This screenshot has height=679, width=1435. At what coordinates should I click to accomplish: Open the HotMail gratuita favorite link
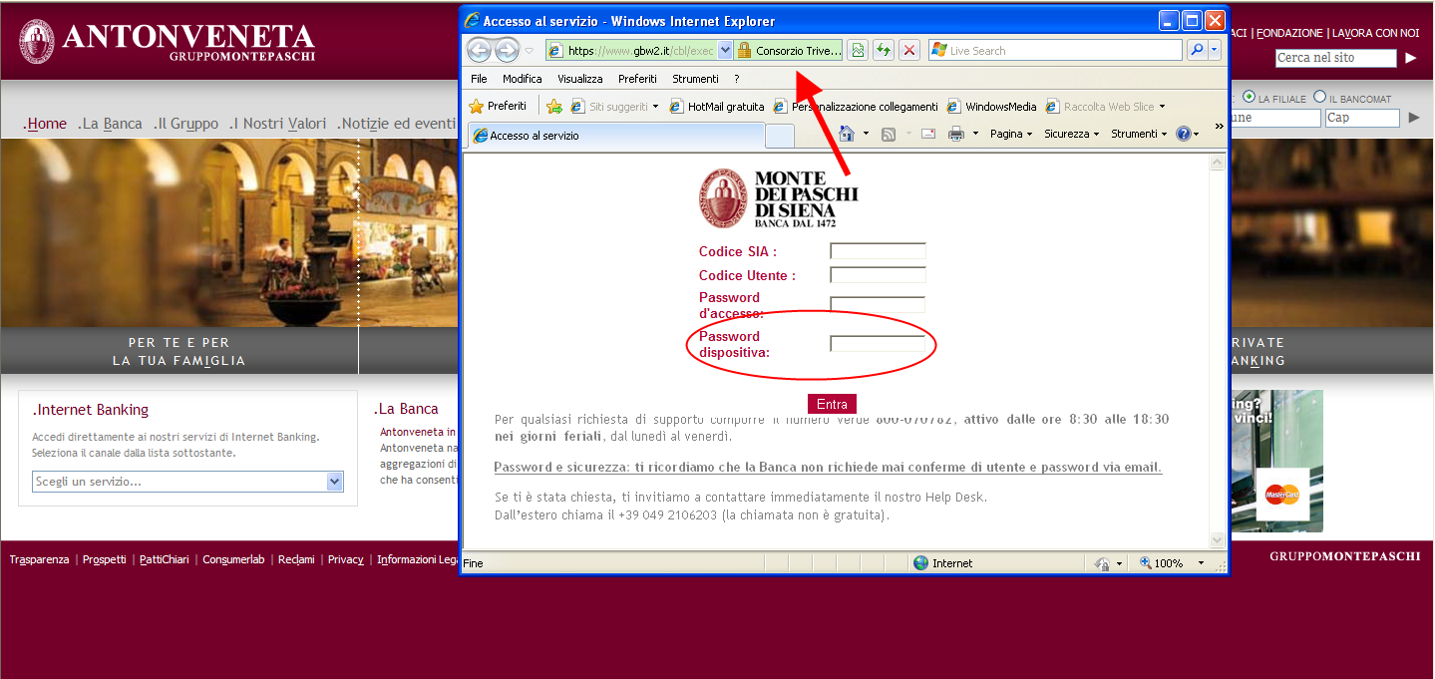[717, 107]
